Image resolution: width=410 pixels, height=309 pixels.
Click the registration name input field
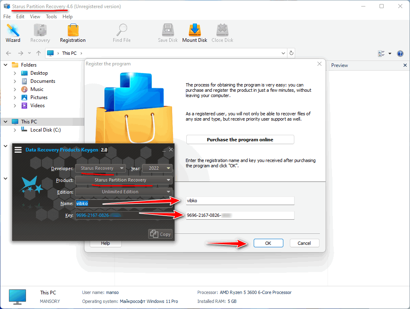(x=240, y=201)
